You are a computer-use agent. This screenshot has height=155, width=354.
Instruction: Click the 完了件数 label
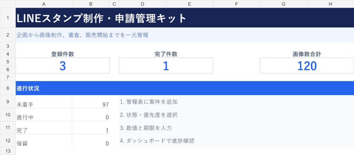(166, 54)
